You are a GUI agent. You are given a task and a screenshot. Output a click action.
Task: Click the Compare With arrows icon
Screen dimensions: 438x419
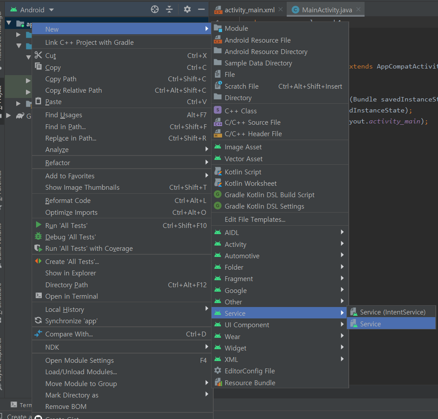38,333
